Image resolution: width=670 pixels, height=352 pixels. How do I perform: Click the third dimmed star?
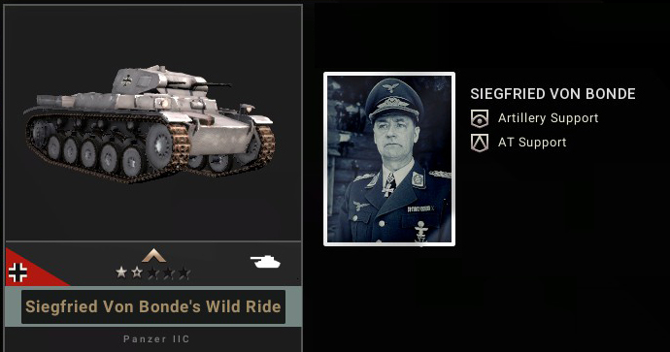tap(153, 272)
